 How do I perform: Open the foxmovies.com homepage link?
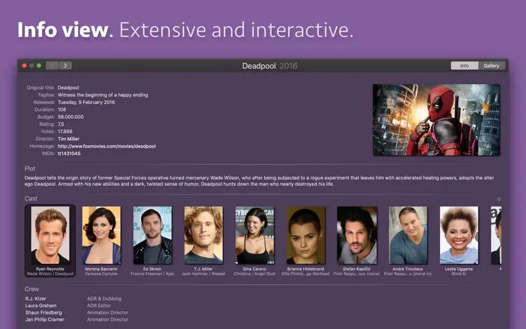coord(107,146)
